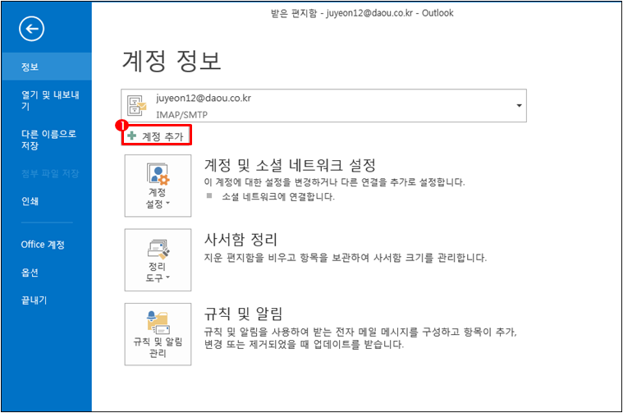
Task: Click the 계정 추가 button
Action: coord(157,135)
